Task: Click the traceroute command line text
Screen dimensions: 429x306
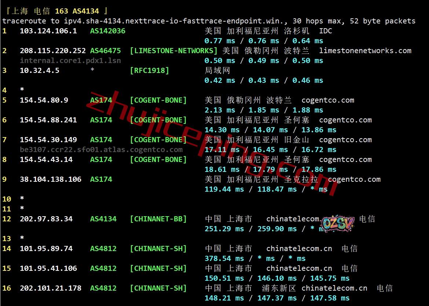Action: [x=208, y=21]
